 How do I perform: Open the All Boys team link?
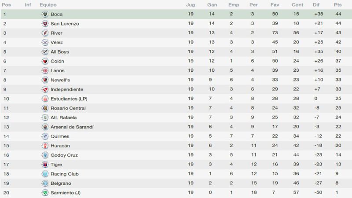coord(60,52)
